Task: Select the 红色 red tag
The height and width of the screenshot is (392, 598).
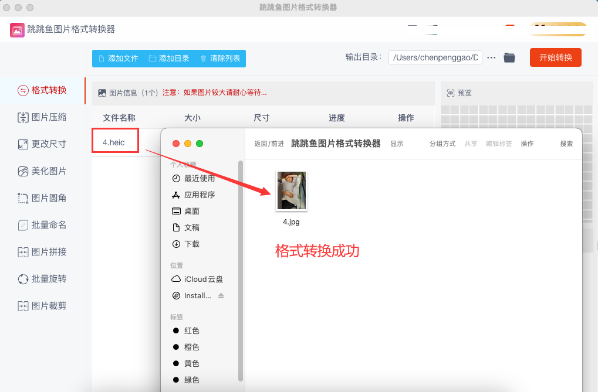Action: [x=191, y=330]
